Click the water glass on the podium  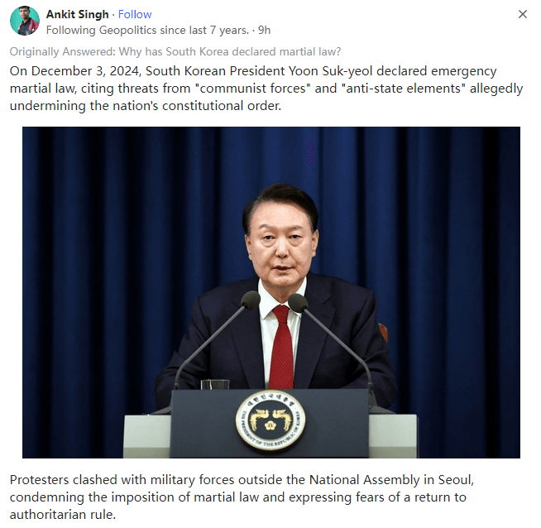[214, 384]
